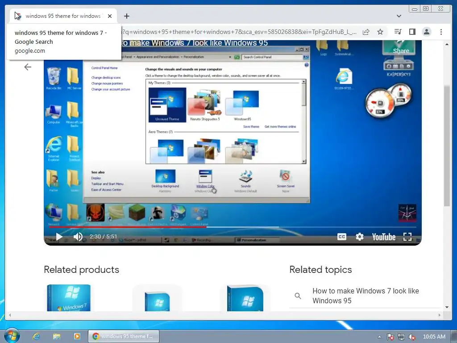The image size is (457, 343).
Task: Expand the tab search chevron
Action: coord(399,16)
